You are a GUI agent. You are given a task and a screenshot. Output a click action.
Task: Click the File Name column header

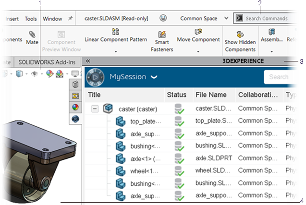[211, 95]
